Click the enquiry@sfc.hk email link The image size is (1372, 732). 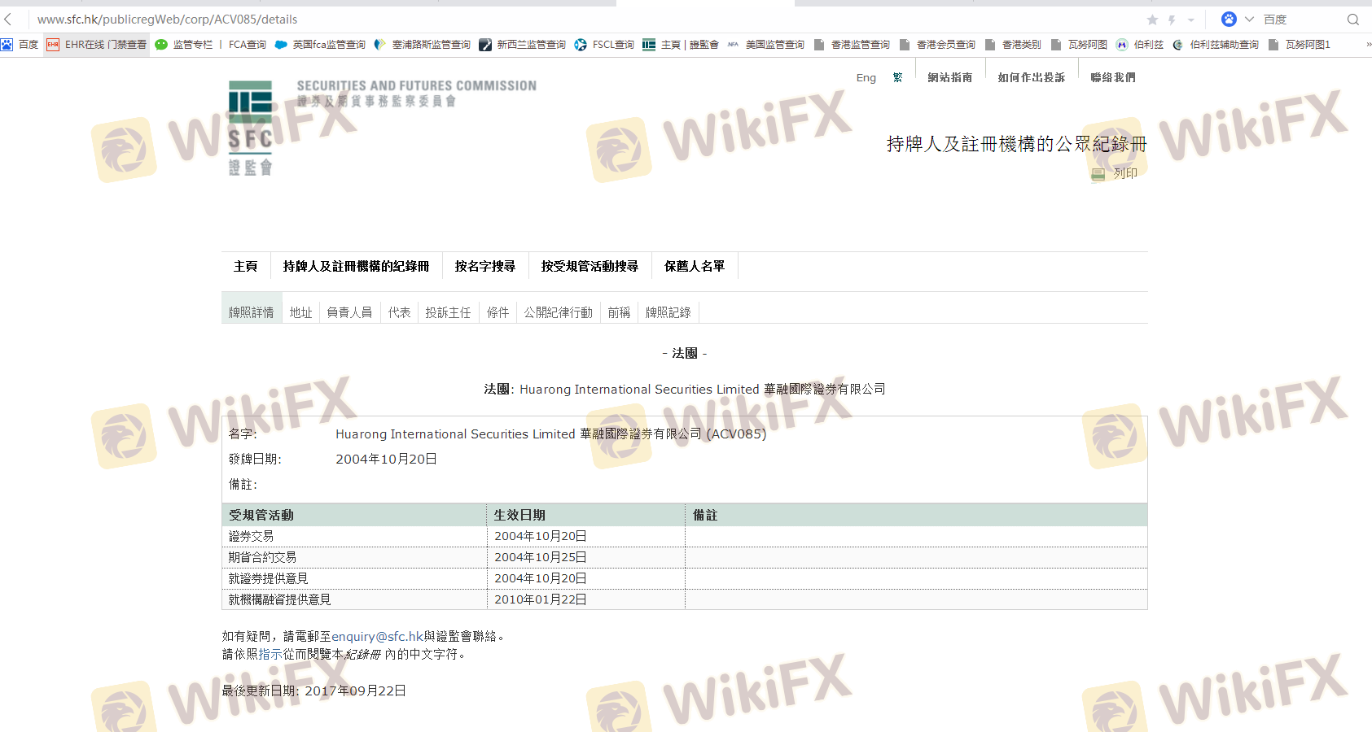coord(377,636)
